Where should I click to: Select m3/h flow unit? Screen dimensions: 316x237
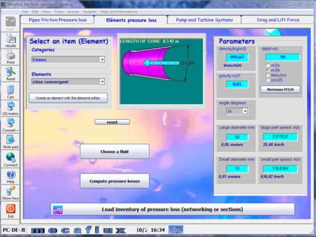[x=268, y=70]
